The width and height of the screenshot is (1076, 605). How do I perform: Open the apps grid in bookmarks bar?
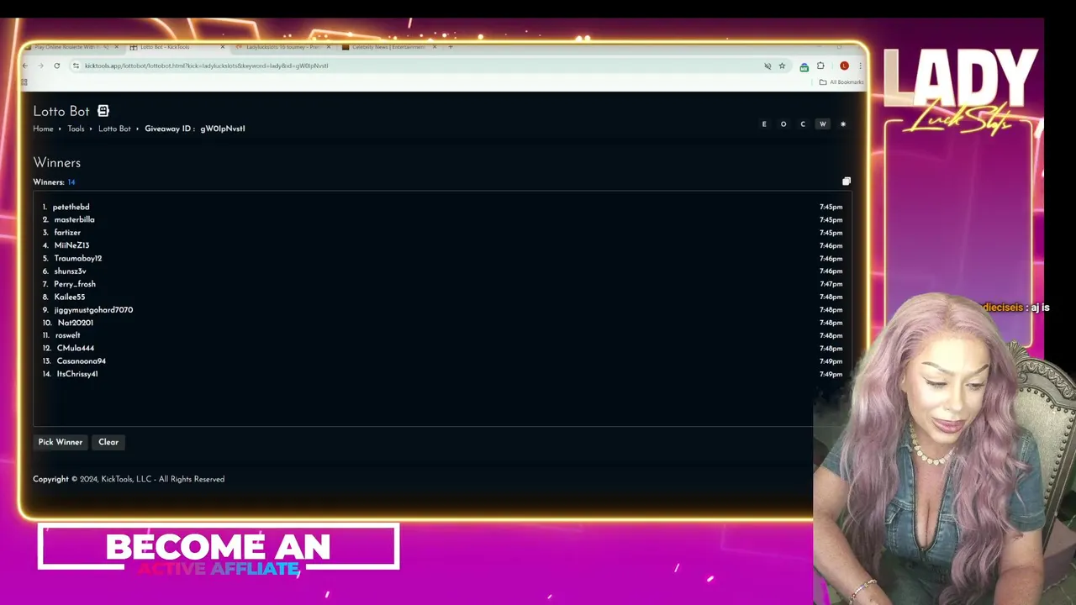click(24, 82)
